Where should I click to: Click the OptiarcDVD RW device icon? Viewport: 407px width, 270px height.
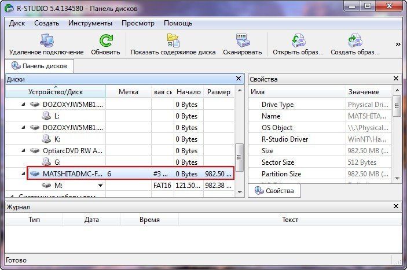35,150
